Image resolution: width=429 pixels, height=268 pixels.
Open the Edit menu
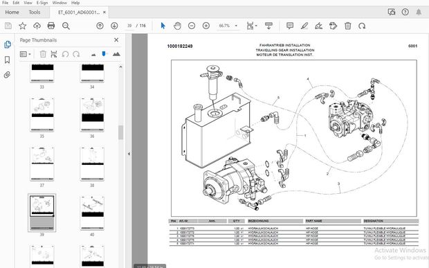(16, 3)
